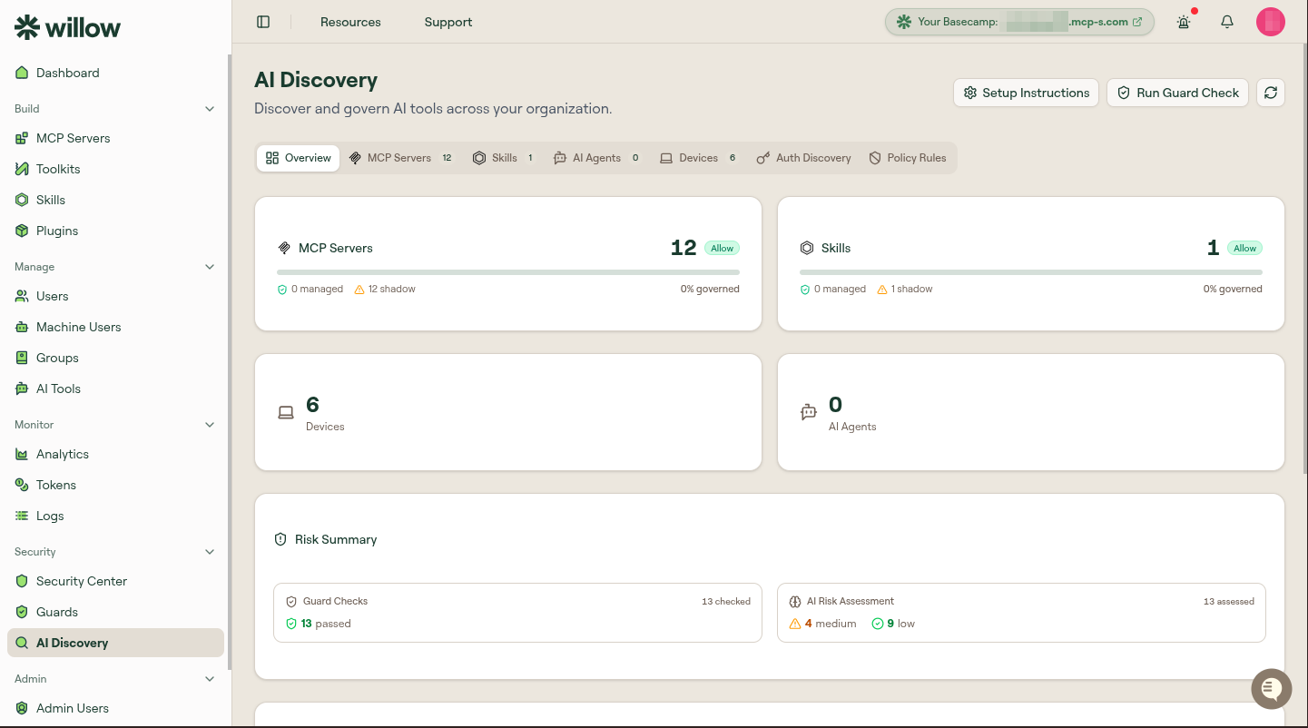Open the notifications bell

pos(1227,22)
